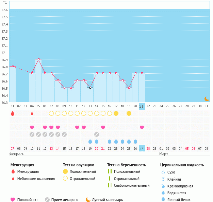213x202 pixels.
Task: Click the lunar calendar moon on day 31
Action: (x=207, y=98)
